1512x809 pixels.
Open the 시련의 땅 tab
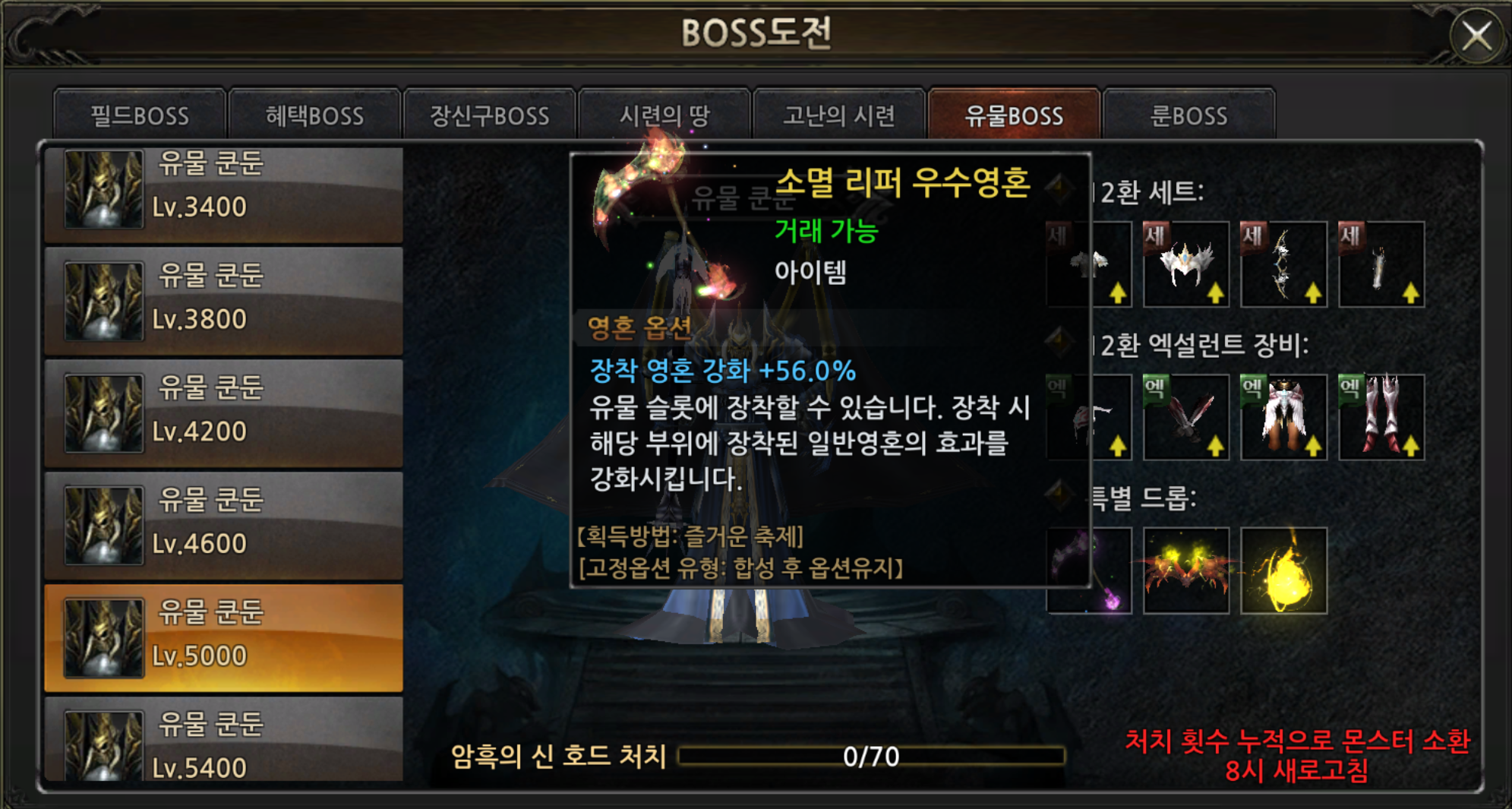point(664,115)
